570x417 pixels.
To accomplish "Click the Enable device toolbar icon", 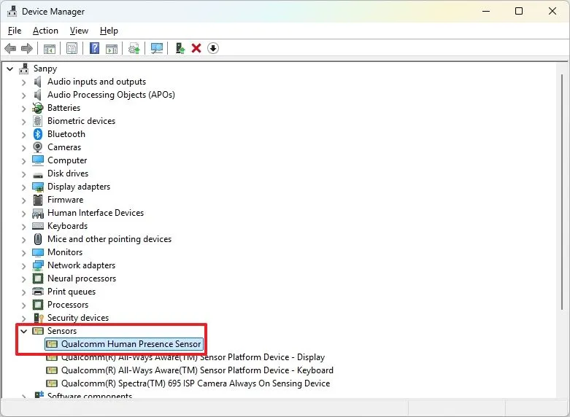I will (180, 48).
